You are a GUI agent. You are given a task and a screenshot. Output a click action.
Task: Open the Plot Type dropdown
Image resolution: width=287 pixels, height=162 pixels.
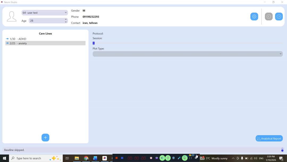pyautogui.click(x=188, y=54)
